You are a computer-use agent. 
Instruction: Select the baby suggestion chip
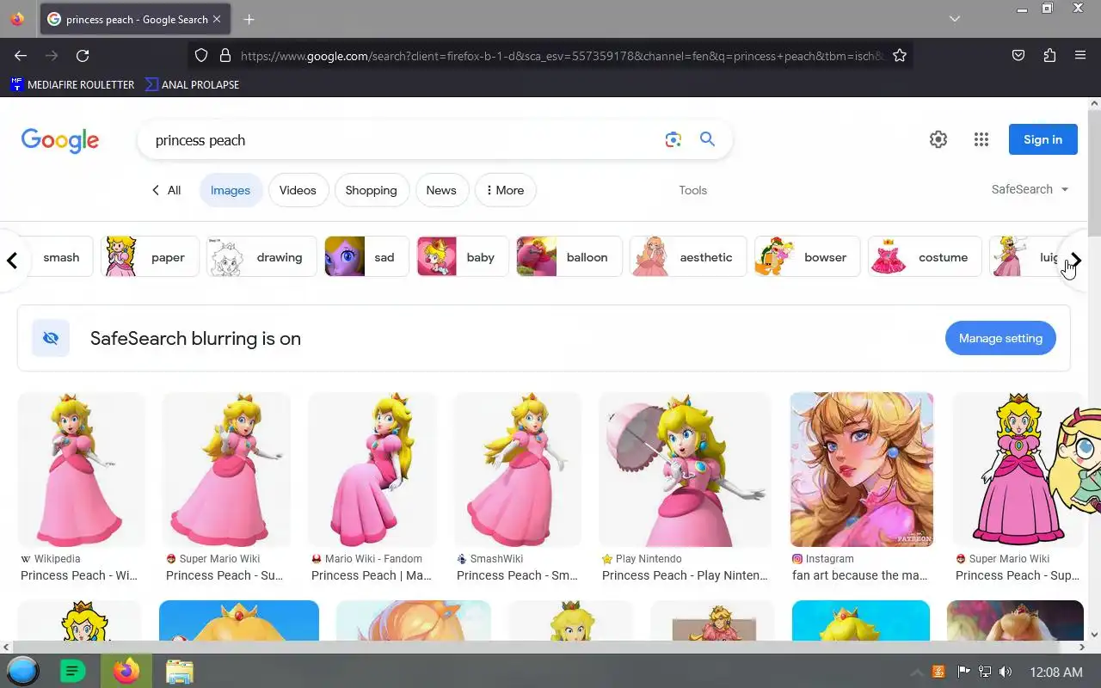tap(463, 257)
